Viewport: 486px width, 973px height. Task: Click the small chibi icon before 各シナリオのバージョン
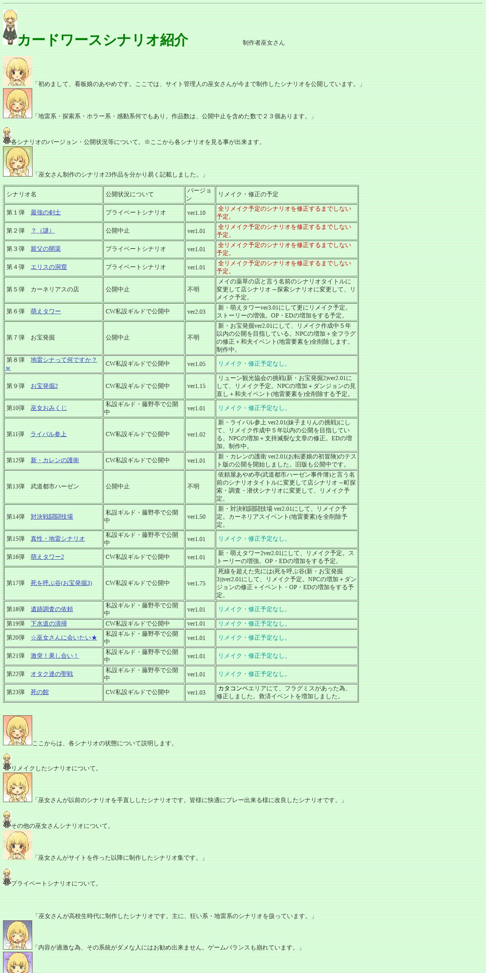[7, 136]
